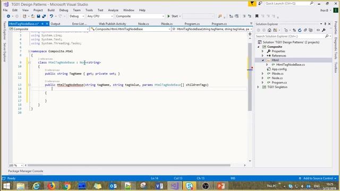Start debugging with the green Start arrow
340x191 pixels.
click(169, 16)
